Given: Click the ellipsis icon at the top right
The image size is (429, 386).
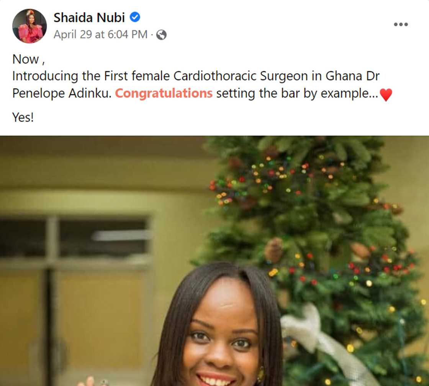Looking at the screenshot, I should point(401,24).
